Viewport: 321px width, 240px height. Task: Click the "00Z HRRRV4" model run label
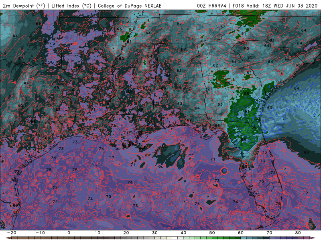point(211,6)
